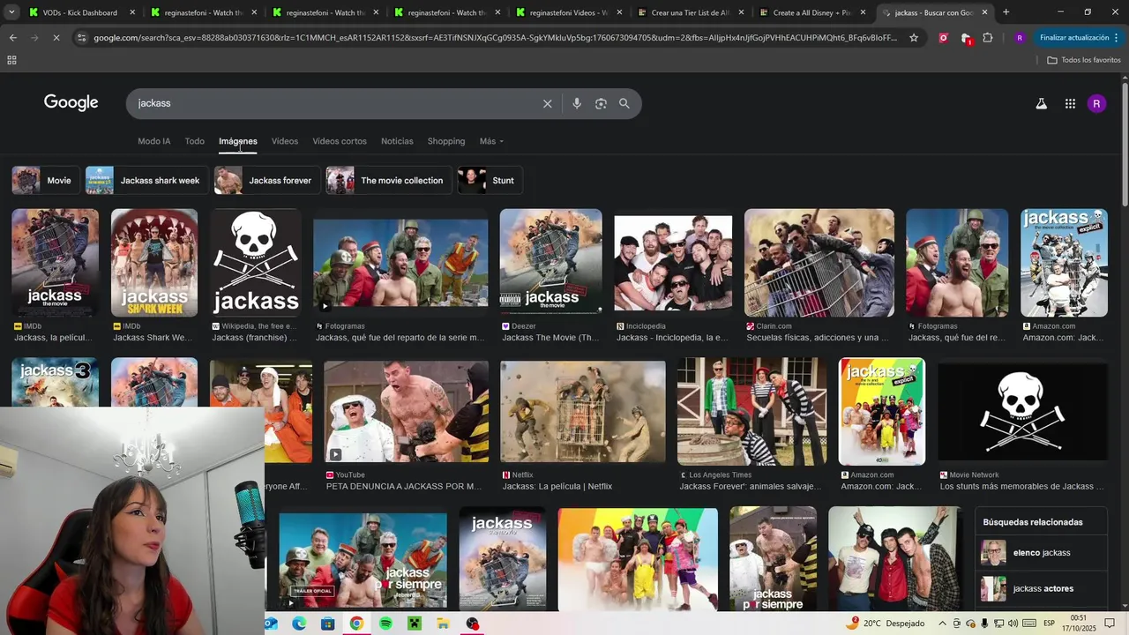Open the Google apps grid
Viewport: 1129px width, 635px height.
pyautogui.click(x=1070, y=103)
